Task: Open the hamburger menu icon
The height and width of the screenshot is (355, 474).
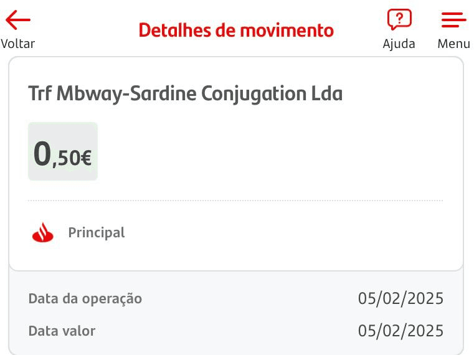Action: click(x=454, y=20)
